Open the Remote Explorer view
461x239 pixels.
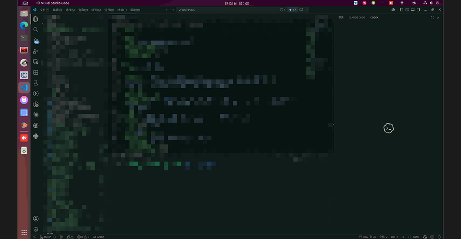point(36,62)
